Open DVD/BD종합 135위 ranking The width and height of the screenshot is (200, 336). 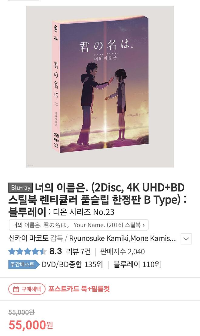coord(72,264)
